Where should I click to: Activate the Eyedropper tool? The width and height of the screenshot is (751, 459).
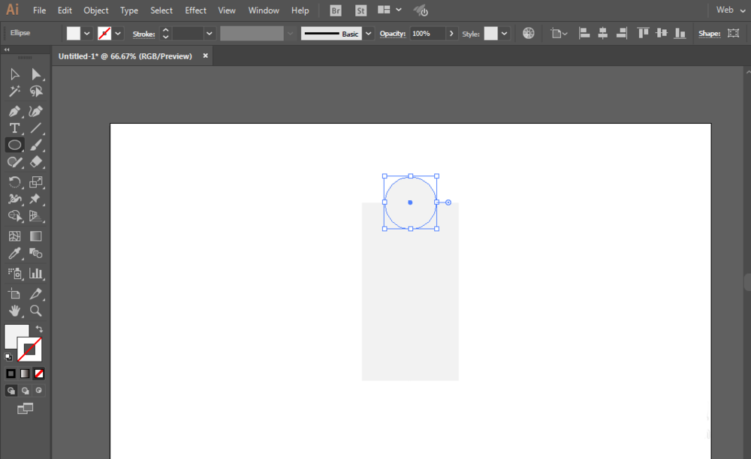tap(14, 254)
